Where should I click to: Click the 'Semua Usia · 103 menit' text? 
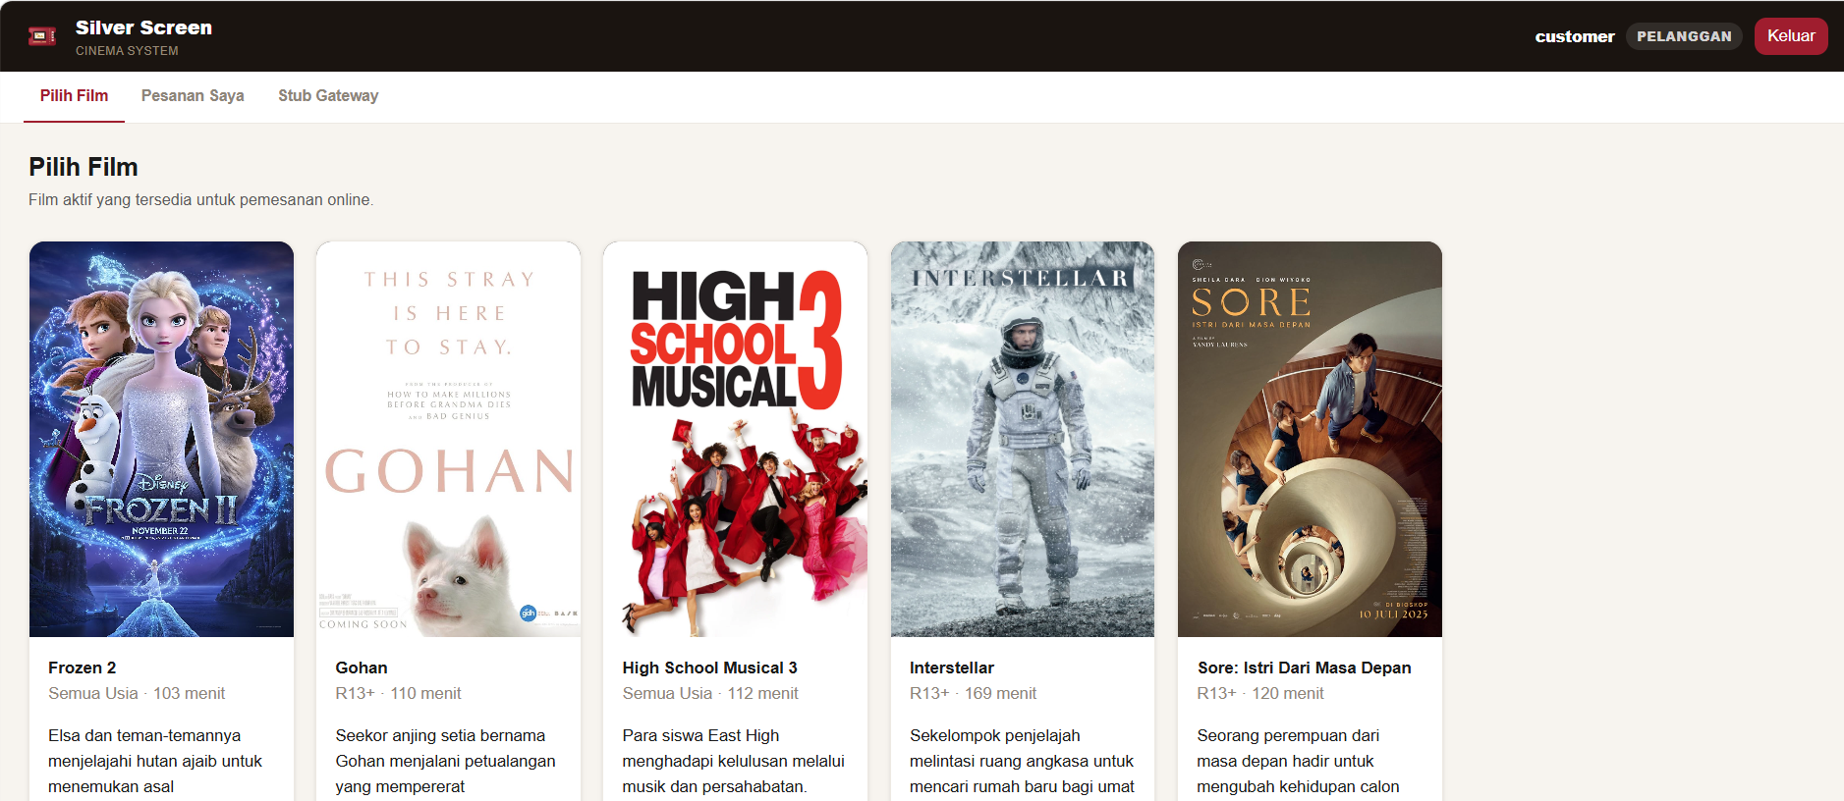(x=137, y=693)
